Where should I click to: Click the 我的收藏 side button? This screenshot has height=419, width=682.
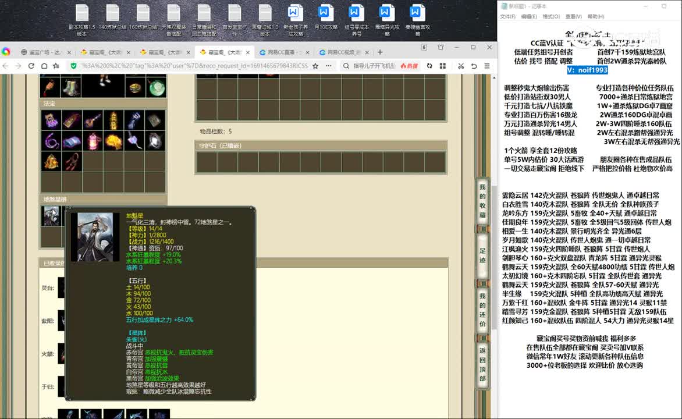click(x=482, y=201)
